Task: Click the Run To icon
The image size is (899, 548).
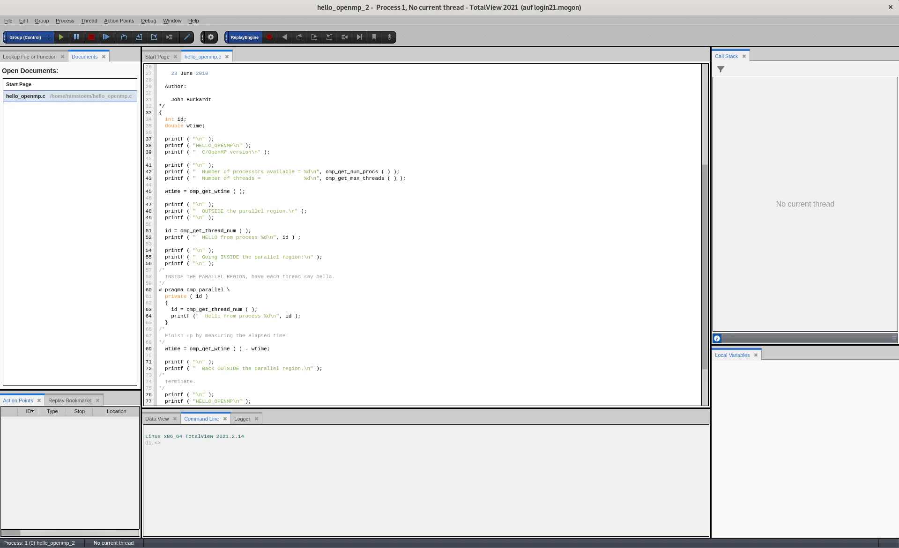Action: (169, 37)
